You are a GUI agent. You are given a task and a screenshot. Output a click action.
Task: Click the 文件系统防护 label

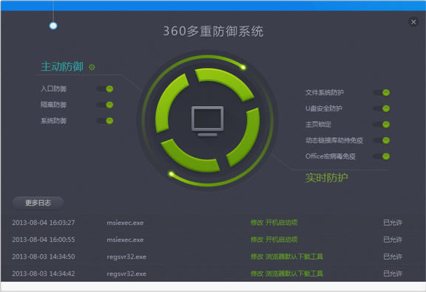pos(325,93)
